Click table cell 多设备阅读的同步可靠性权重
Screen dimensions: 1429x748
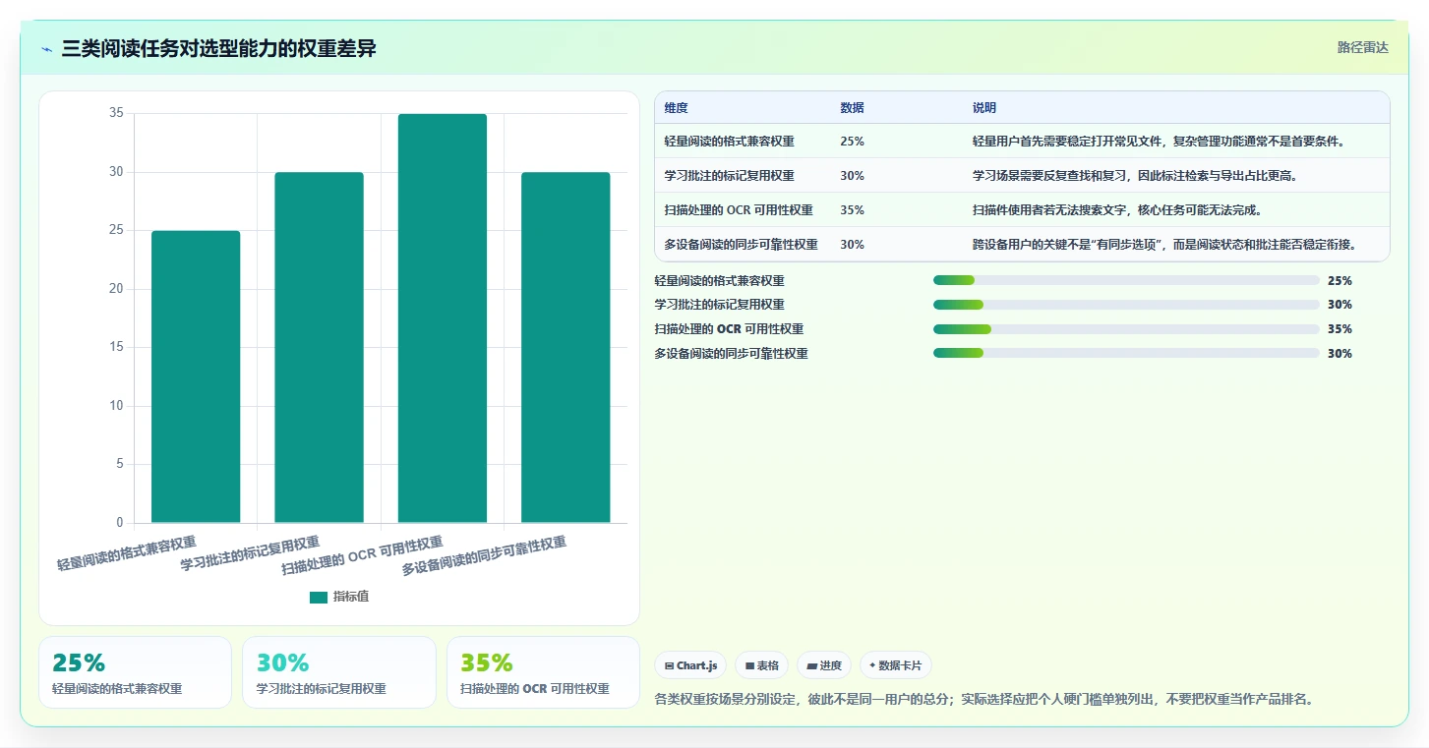coord(741,245)
